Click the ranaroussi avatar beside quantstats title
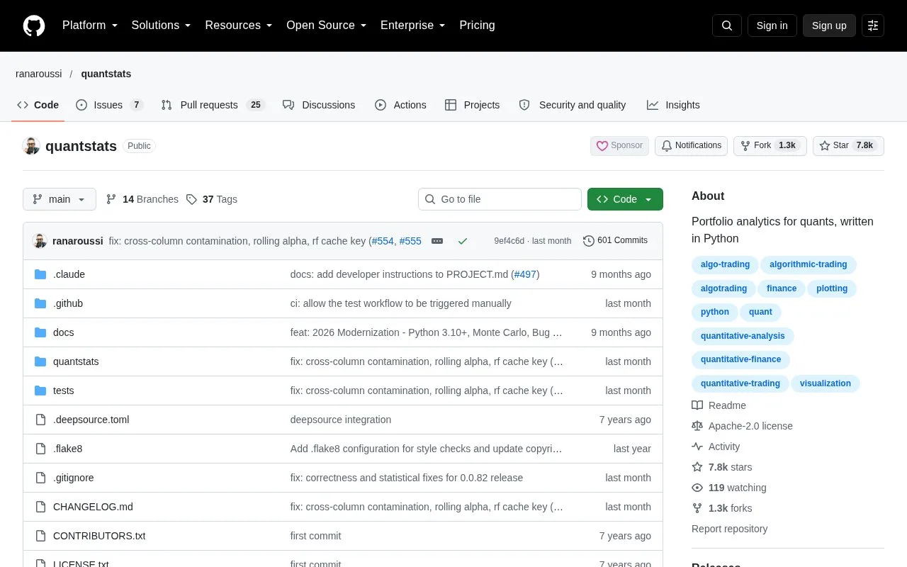The width and height of the screenshot is (907, 567). tap(31, 146)
